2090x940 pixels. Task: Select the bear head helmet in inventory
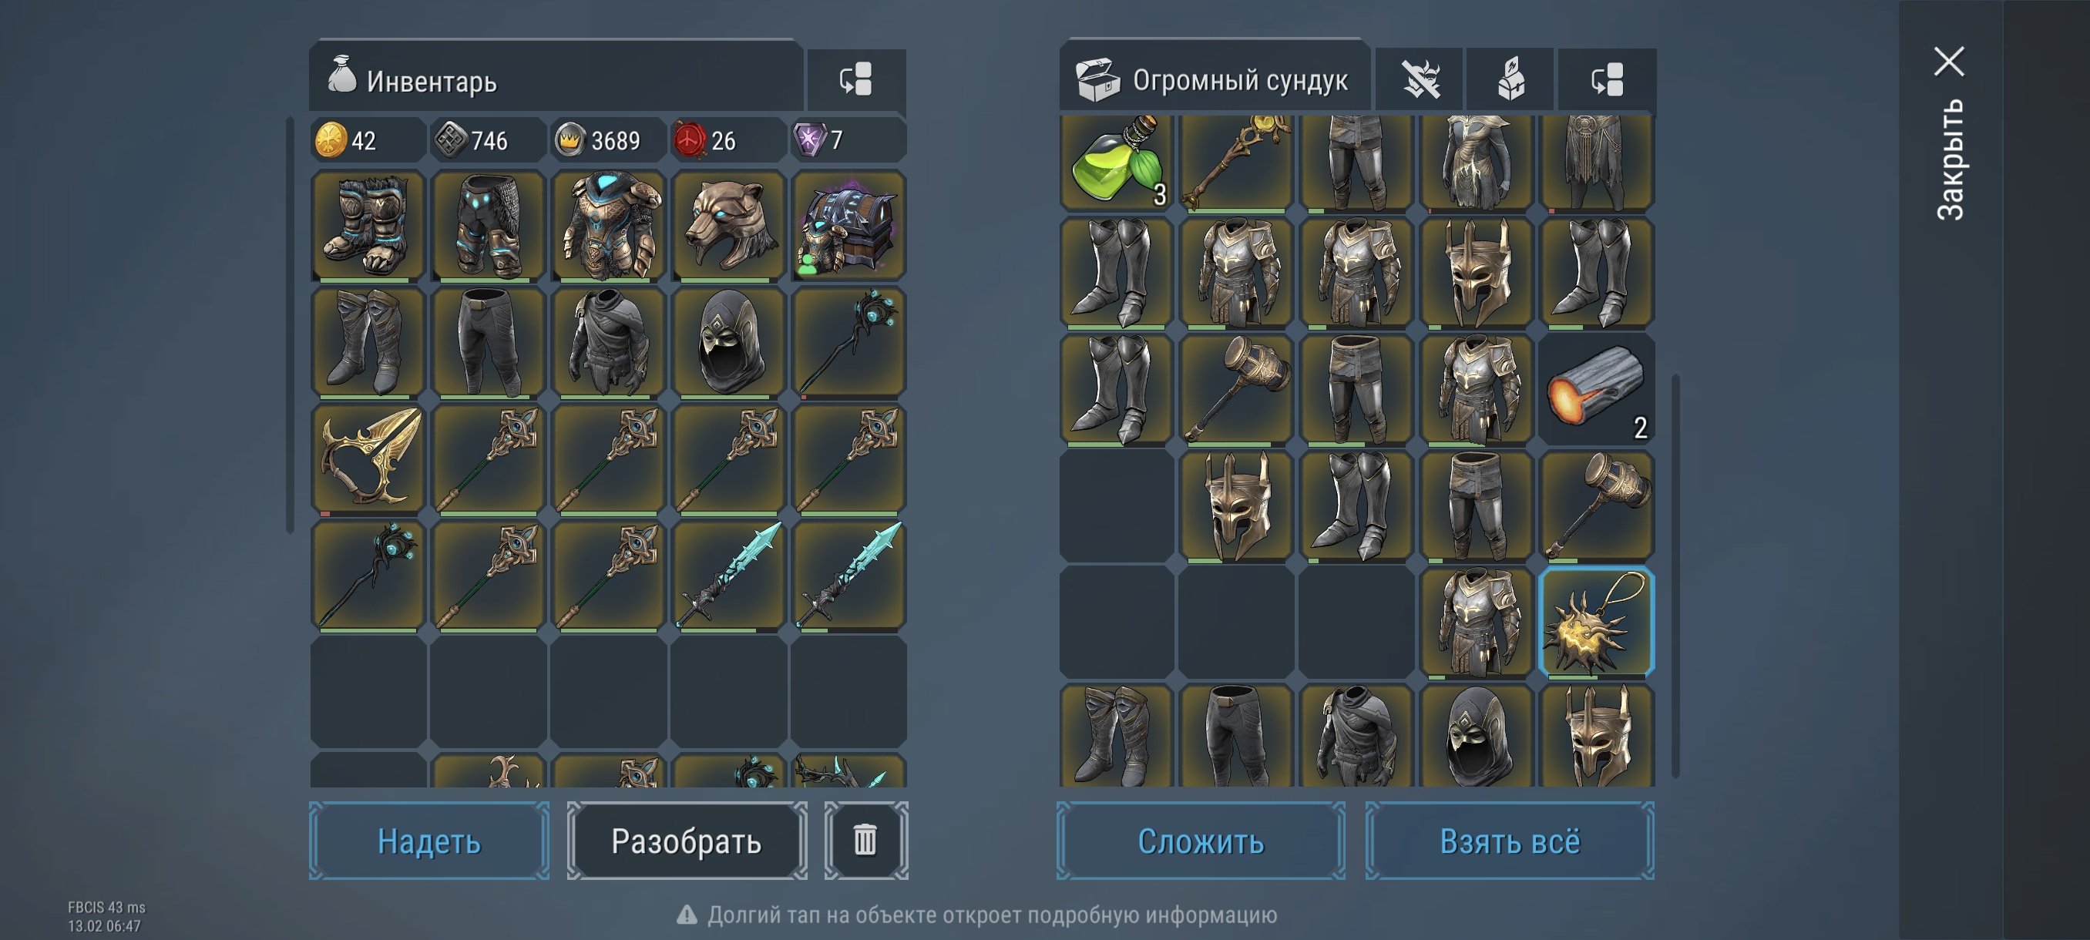[x=727, y=227]
